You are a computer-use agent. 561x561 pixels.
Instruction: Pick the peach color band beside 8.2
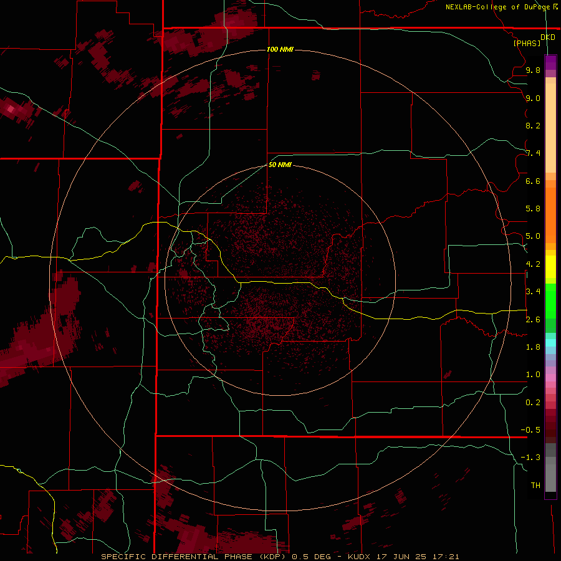550,128
